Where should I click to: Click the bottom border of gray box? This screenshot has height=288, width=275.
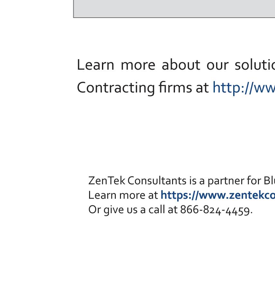click(174, 18)
